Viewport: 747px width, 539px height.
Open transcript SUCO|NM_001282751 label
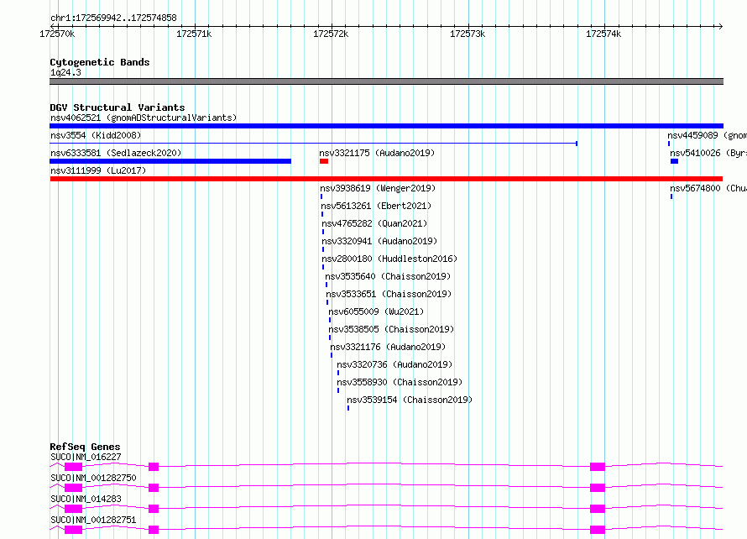pos(93,520)
